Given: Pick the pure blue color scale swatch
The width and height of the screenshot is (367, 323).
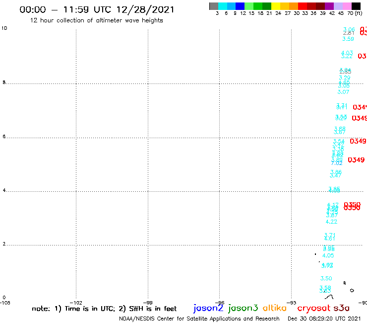Looking at the screenshot, I should click(240, 6).
